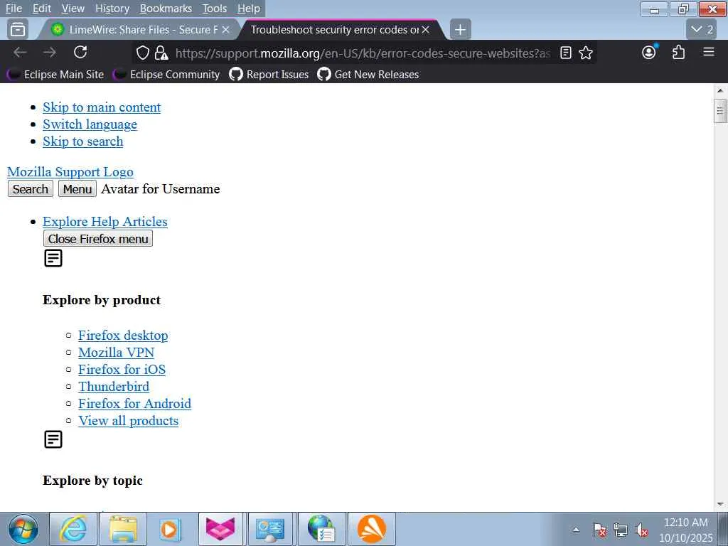
Task: Open pink fox app in taskbar
Action: (220, 529)
